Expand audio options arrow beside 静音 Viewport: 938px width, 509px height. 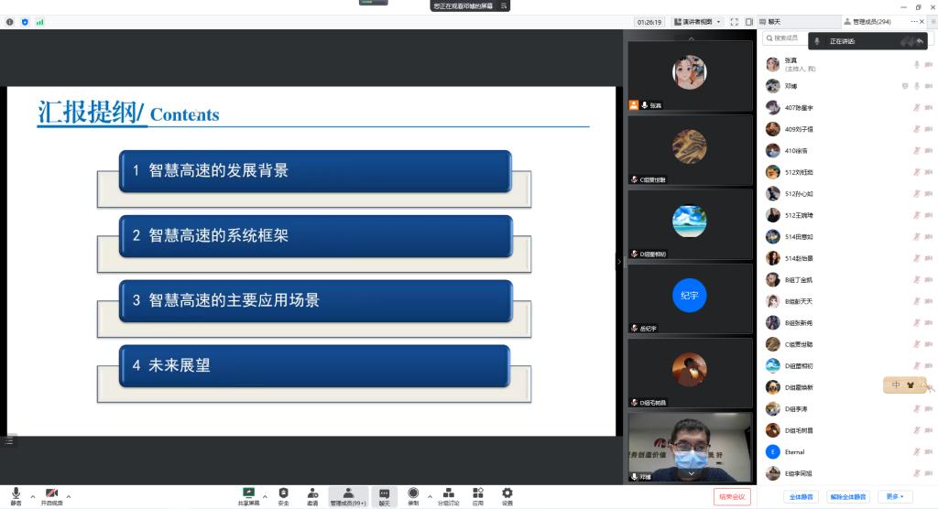(33, 496)
